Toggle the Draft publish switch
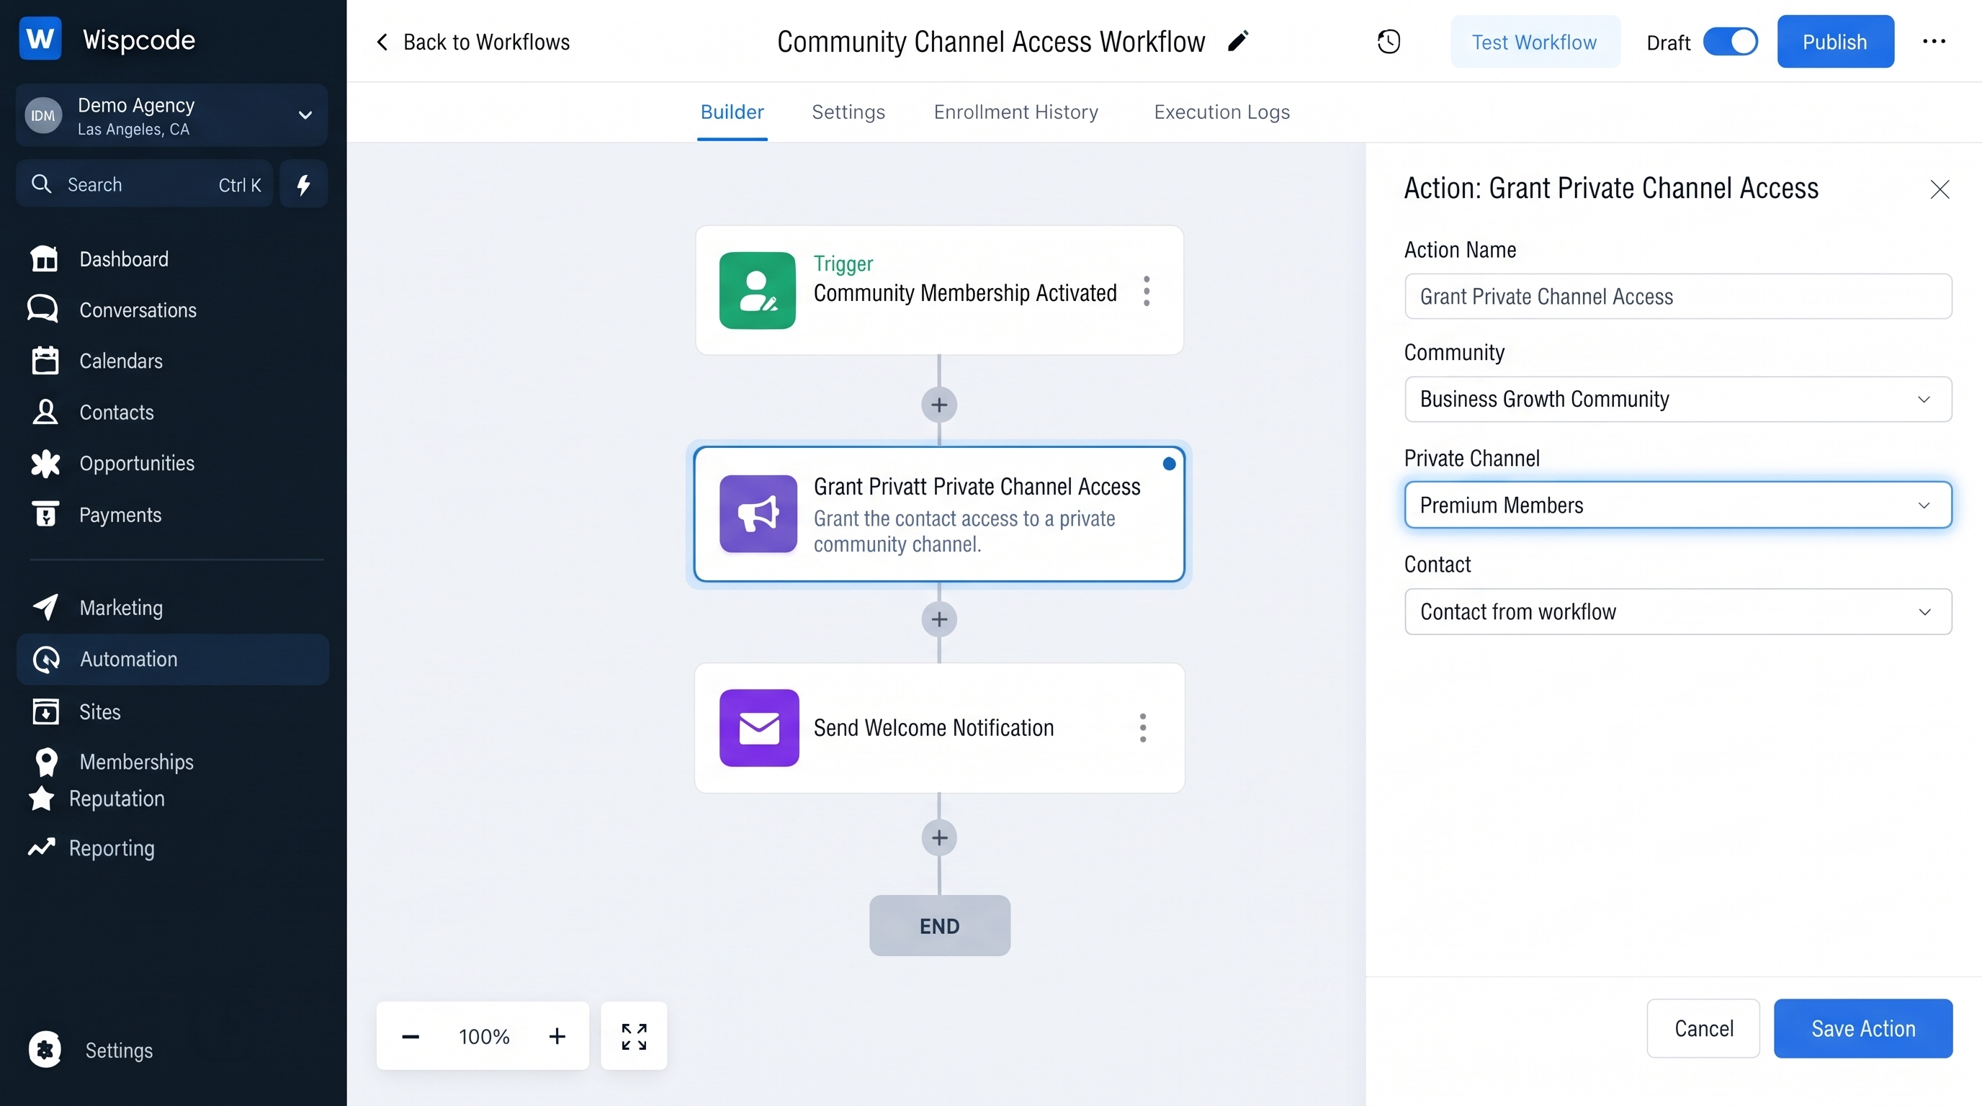The height and width of the screenshot is (1106, 1982). [x=1731, y=42]
